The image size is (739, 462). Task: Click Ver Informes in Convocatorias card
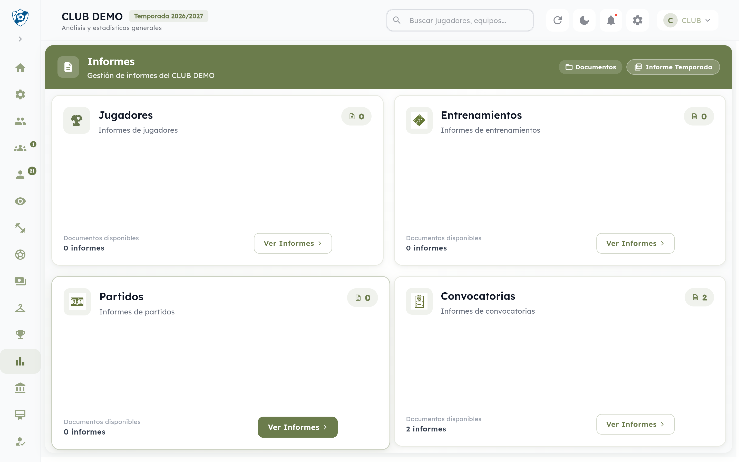636,424
